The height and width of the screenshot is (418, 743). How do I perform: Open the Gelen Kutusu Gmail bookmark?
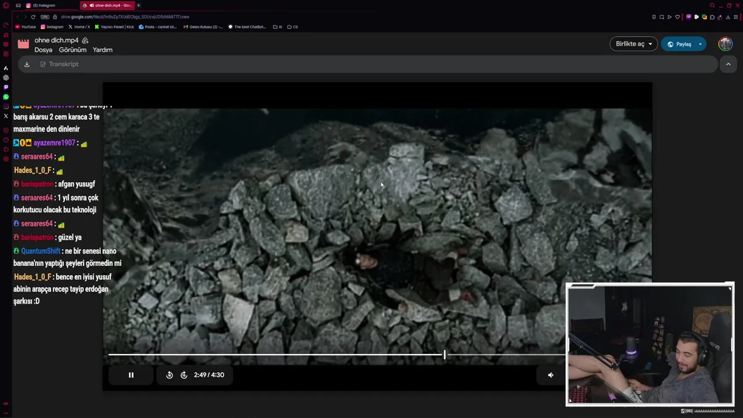coord(203,27)
